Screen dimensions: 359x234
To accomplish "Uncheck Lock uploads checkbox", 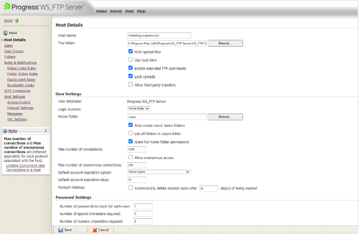I will click(x=131, y=76).
